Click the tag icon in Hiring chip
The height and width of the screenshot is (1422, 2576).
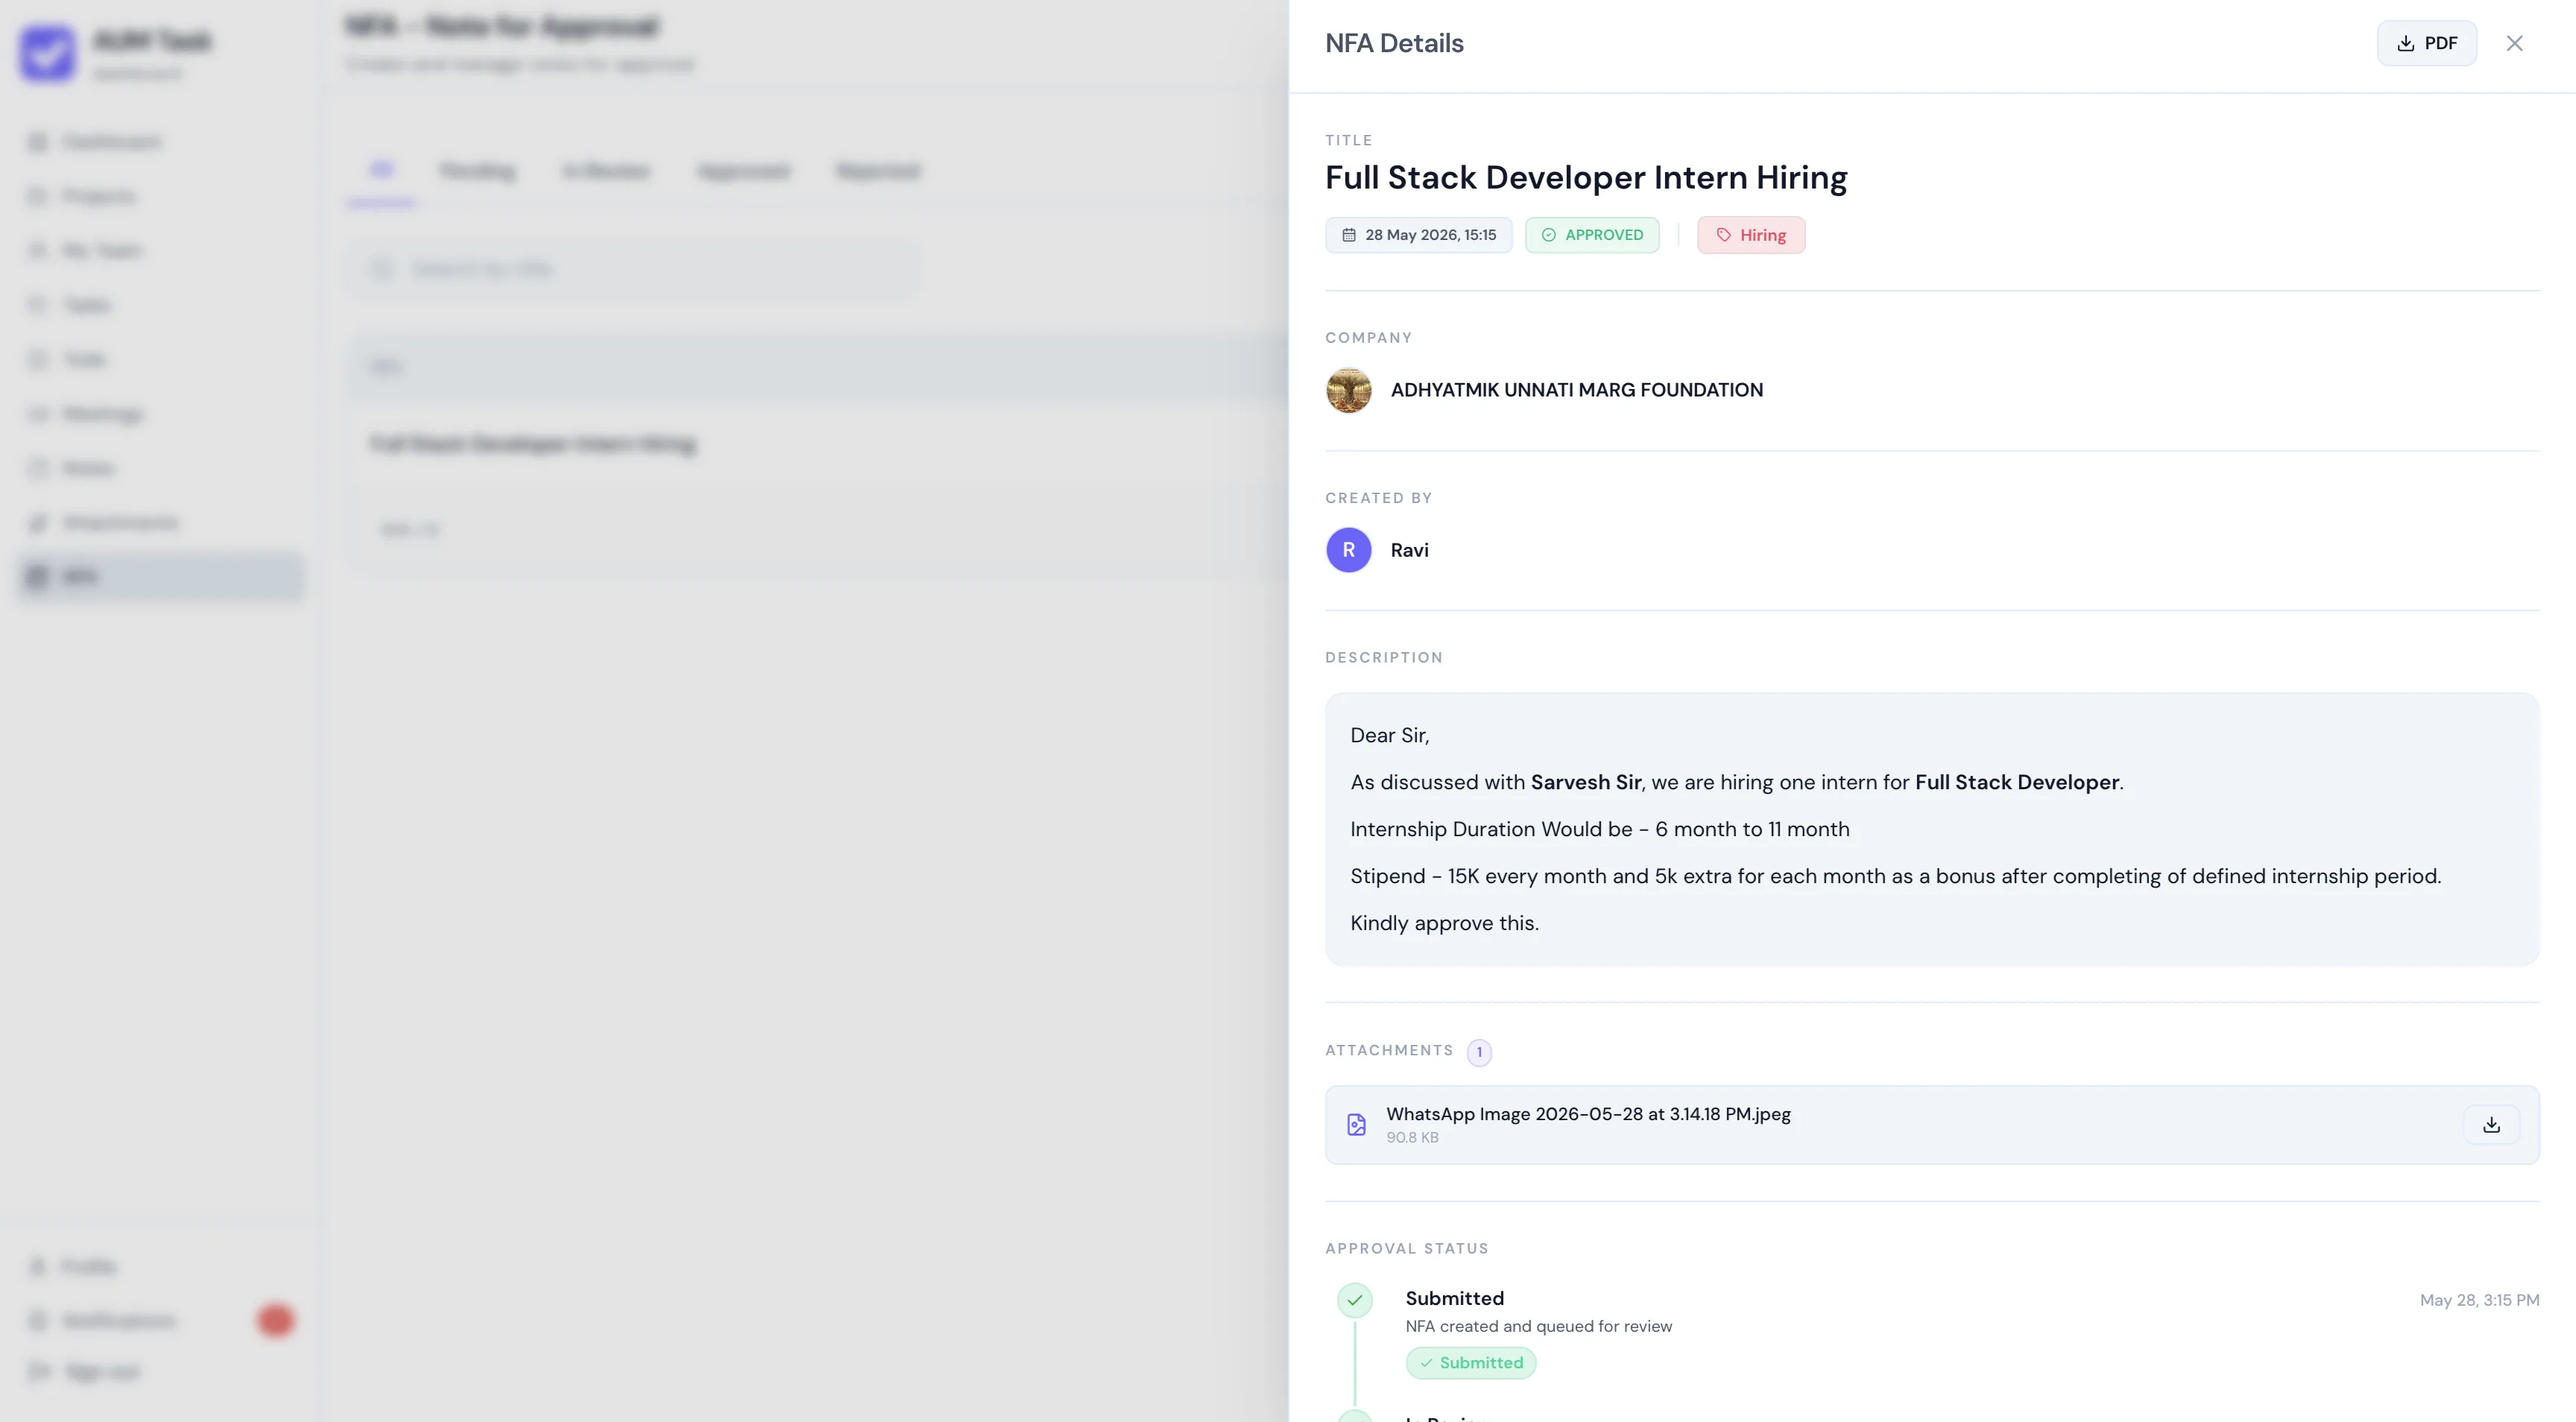coord(1724,235)
